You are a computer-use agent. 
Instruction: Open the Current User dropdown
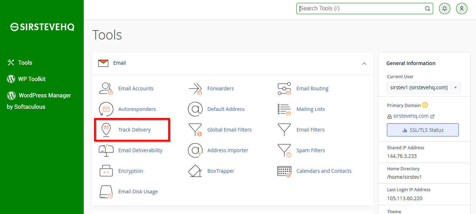click(423, 87)
